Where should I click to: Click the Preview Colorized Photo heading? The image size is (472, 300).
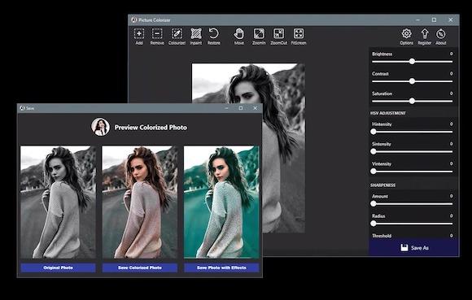tap(151, 128)
